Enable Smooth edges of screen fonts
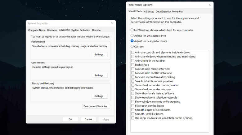The image size is (242, 135). point(133,110)
